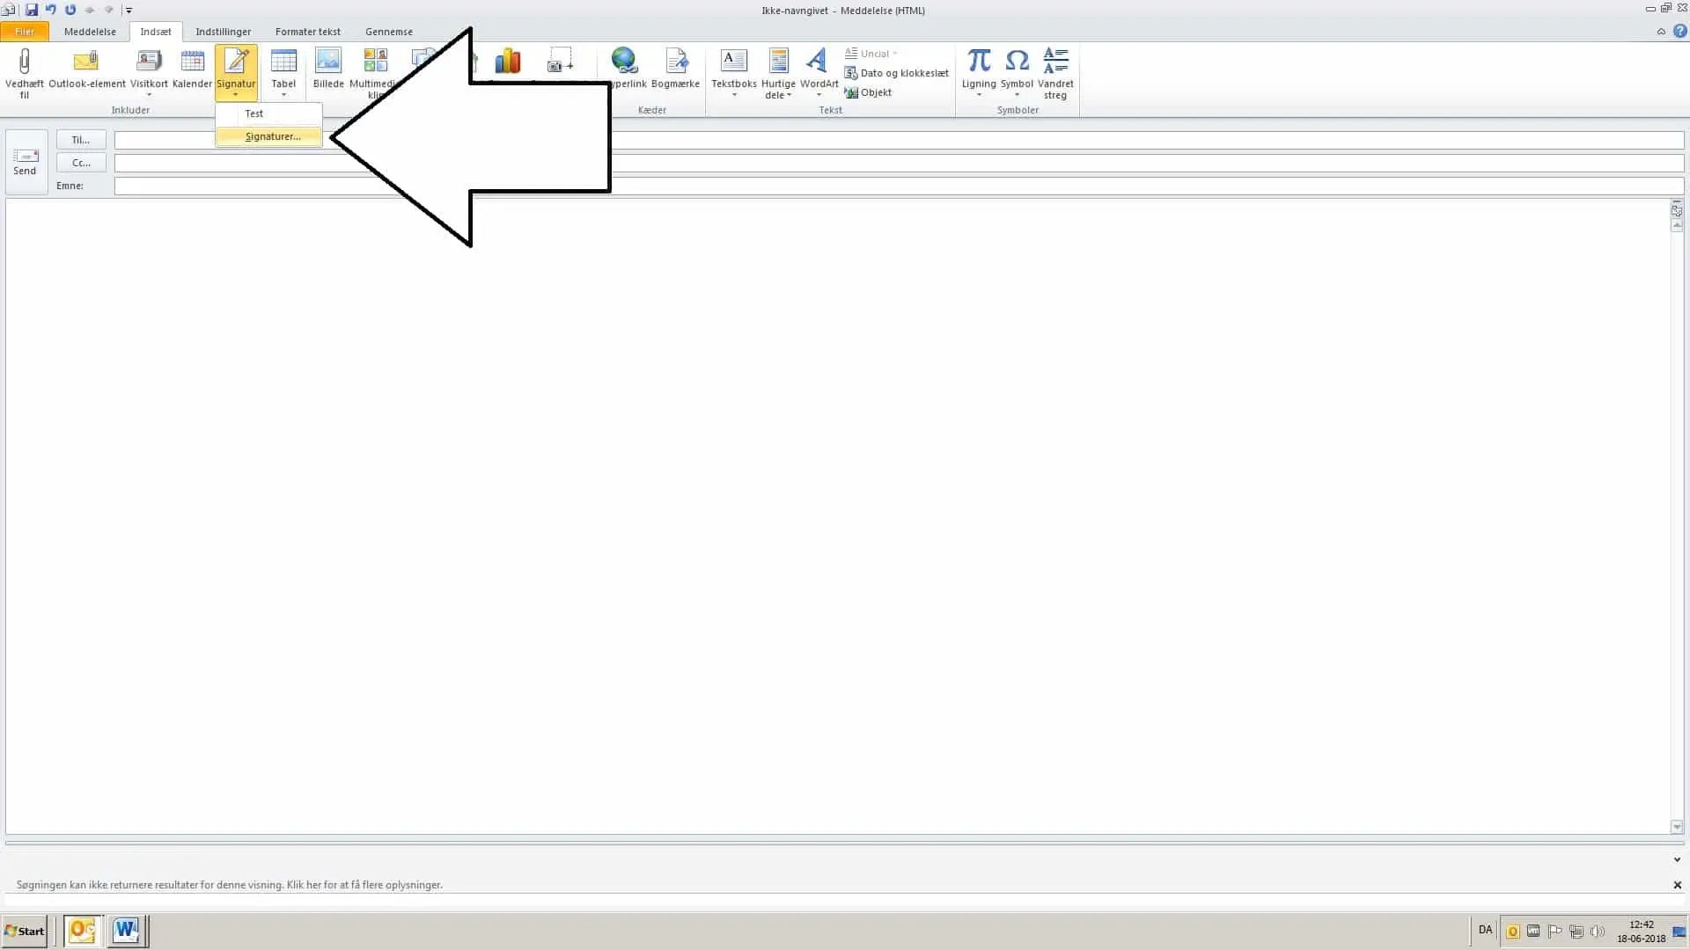Select the Test signature entry
This screenshot has height=950, width=1690.
click(254, 113)
